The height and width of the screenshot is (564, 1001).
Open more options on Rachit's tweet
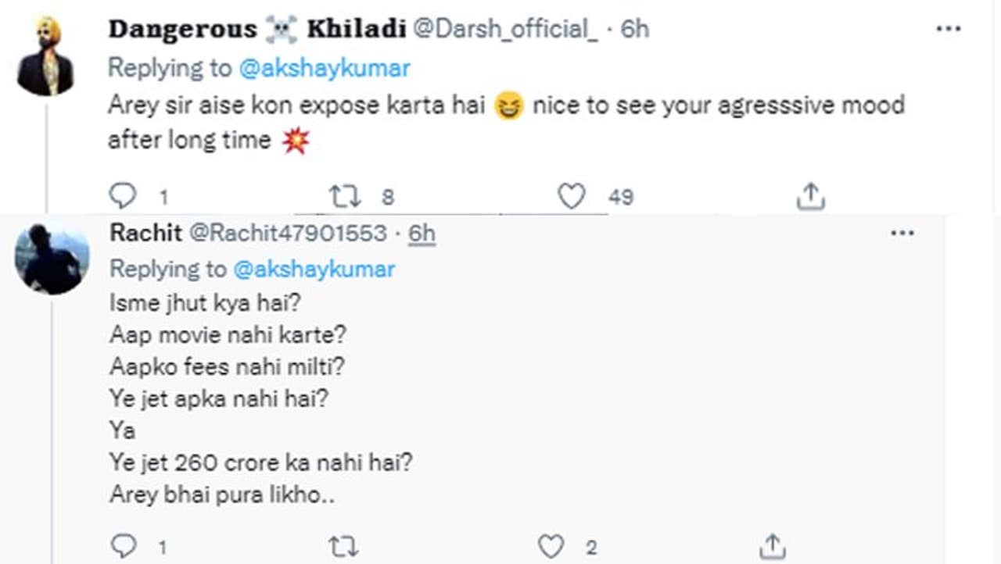pos(902,233)
